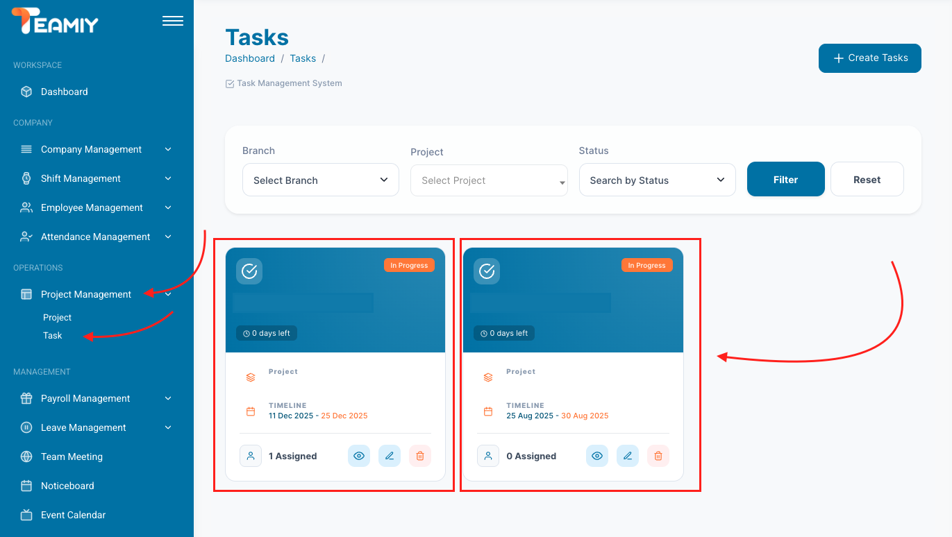This screenshot has height=537, width=952.
Task: View the task with 0 Assigned
Action: coord(597,456)
